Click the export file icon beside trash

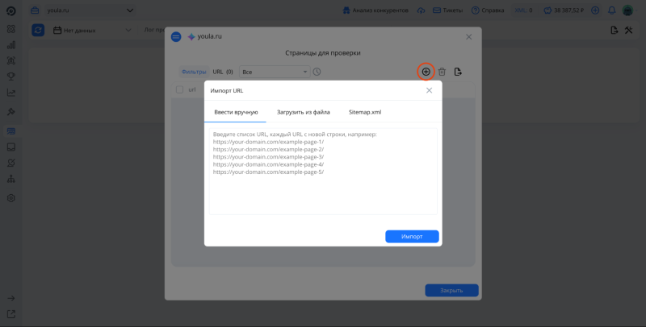[x=458, y=72]
